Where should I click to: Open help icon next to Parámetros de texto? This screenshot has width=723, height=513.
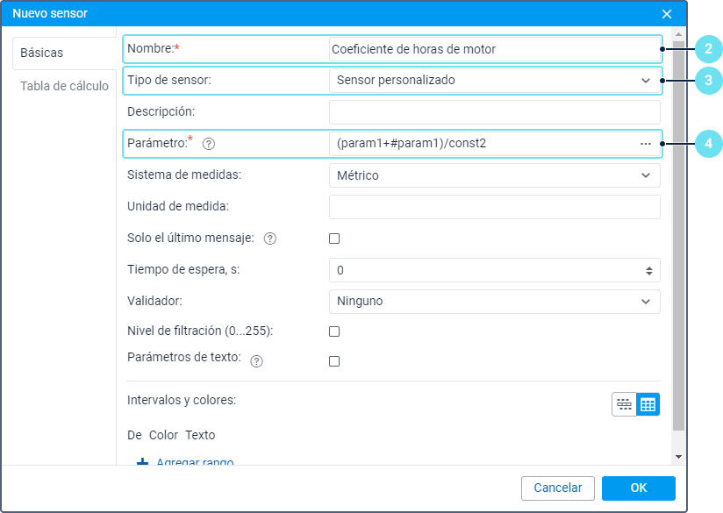click(x=256, y=361)
